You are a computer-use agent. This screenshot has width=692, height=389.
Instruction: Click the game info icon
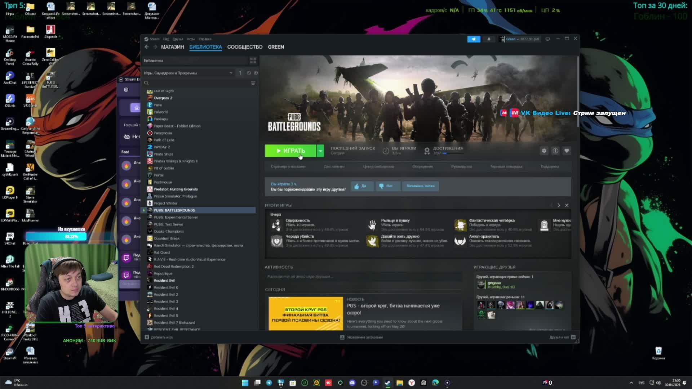click(x=555, y=151)
